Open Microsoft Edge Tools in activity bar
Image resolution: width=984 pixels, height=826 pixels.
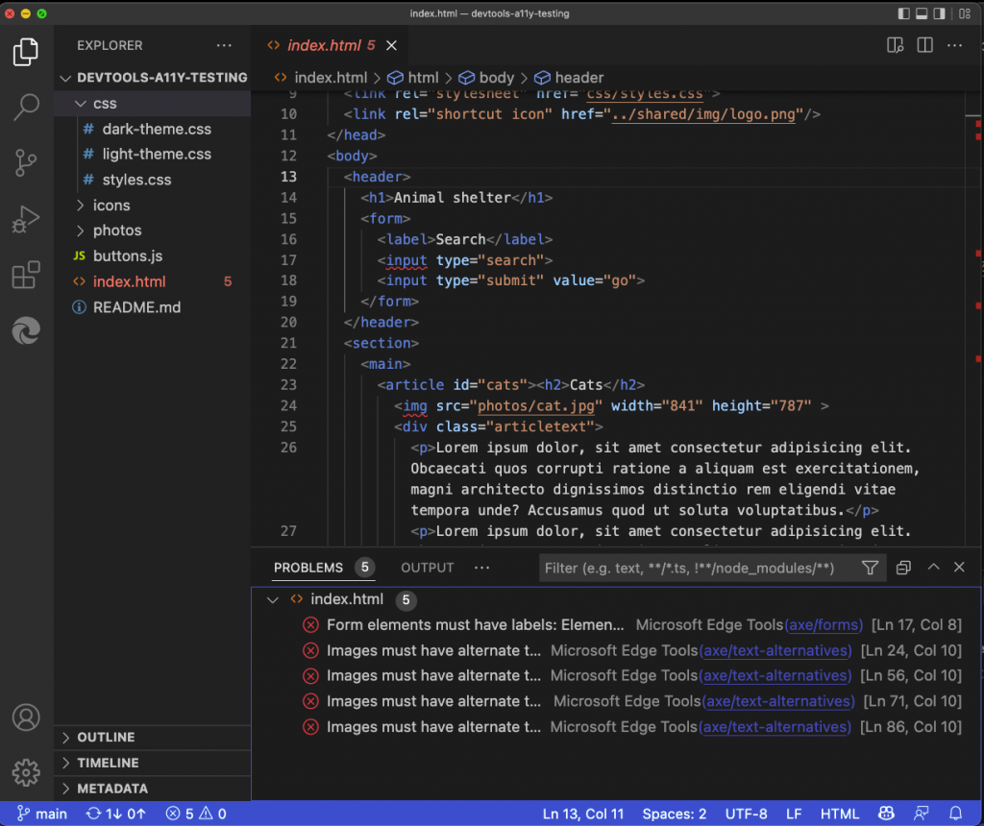pyautogui.click(x=26, y=330)
